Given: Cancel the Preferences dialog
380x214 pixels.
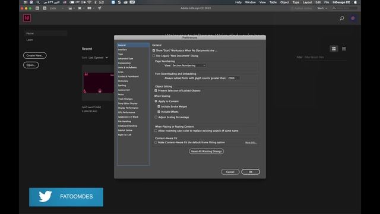Looking at the screenshot, I should coord(230,172).
